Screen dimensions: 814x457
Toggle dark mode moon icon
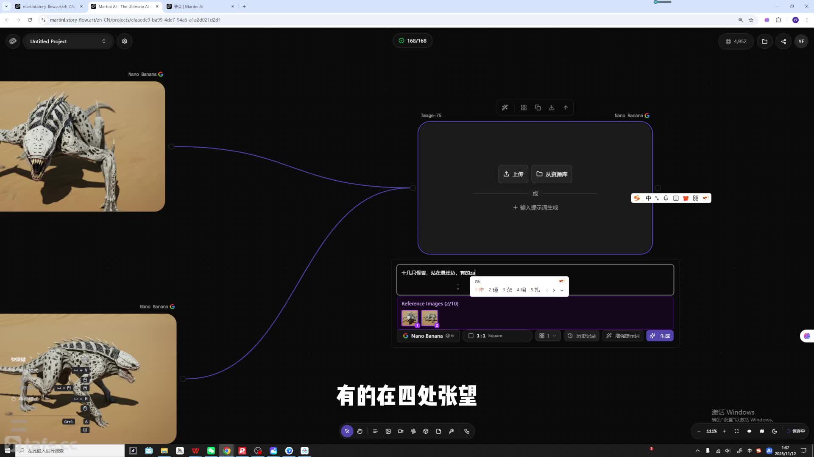coord(775,431)
